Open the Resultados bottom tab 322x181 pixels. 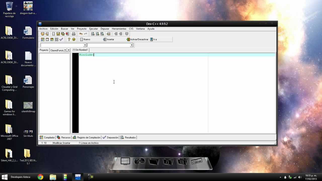[128, 138]
